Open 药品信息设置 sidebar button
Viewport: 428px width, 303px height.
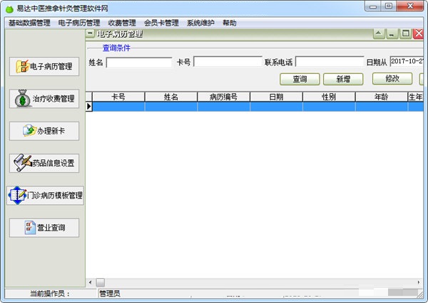pos(44,163)
